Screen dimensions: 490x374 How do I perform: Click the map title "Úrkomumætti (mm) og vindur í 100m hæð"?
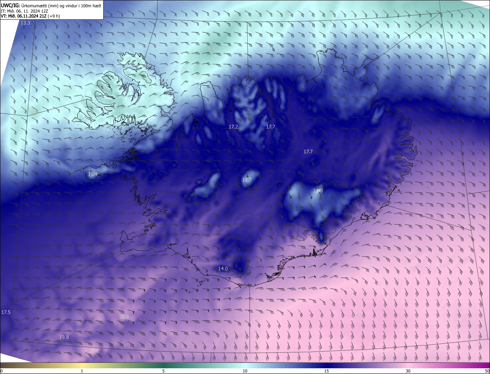61,5
